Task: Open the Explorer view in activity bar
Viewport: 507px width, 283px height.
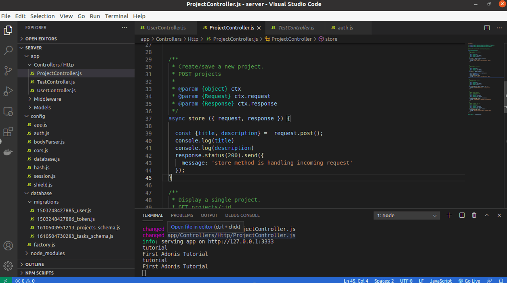Action: [x=8, y=30]
